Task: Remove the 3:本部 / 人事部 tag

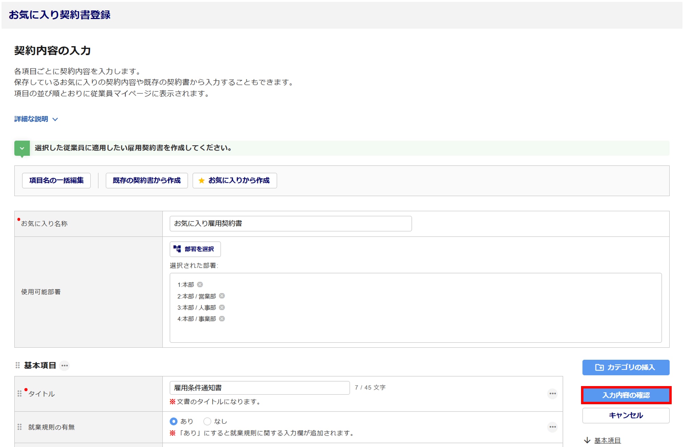Action: click(x=222, y=307)
